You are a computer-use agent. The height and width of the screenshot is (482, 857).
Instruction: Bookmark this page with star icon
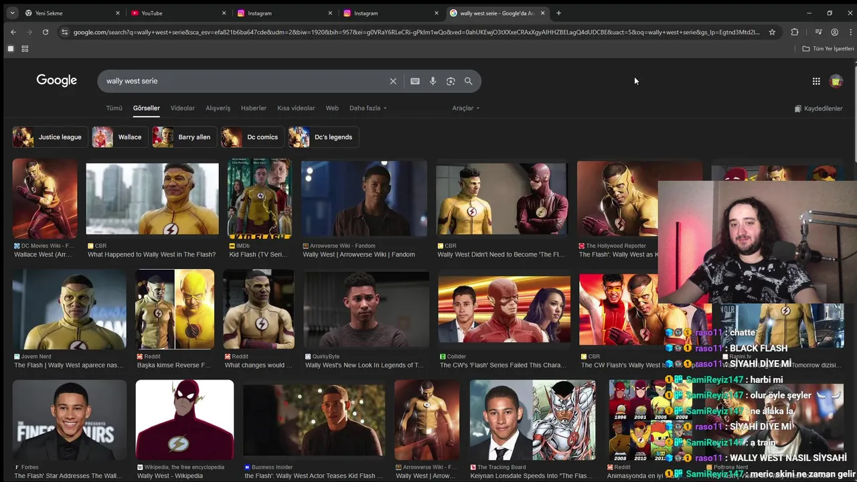coord(772,31)
